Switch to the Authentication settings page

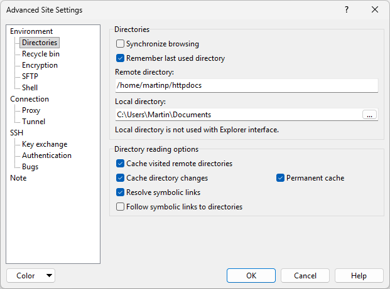click(46, 155)
